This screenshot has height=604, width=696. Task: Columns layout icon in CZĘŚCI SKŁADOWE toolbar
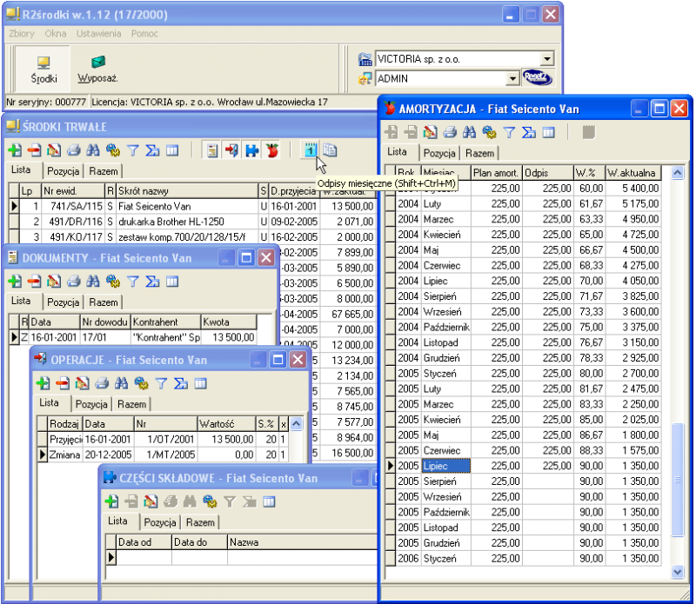[269, 501]
